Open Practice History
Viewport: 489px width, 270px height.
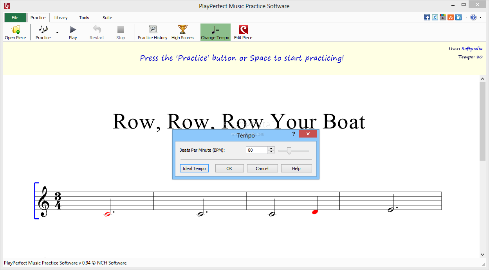coord(152,32)
